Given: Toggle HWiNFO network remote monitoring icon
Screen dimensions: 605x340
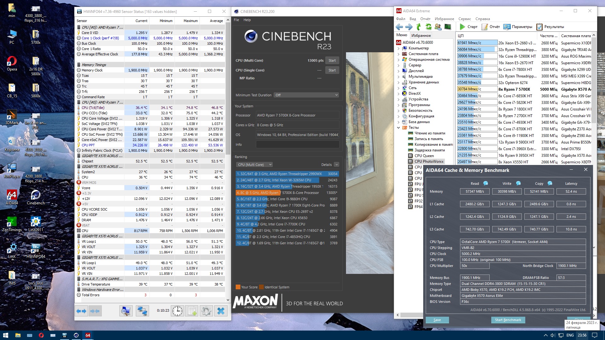Looking at the screenshot, I should point(142,311).
